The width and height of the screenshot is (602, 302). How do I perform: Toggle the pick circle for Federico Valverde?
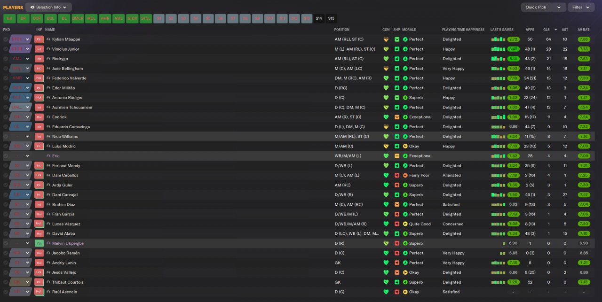click(x=6, y=78)
